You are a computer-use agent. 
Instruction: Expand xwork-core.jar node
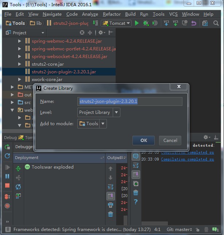[x=19, y=80]
